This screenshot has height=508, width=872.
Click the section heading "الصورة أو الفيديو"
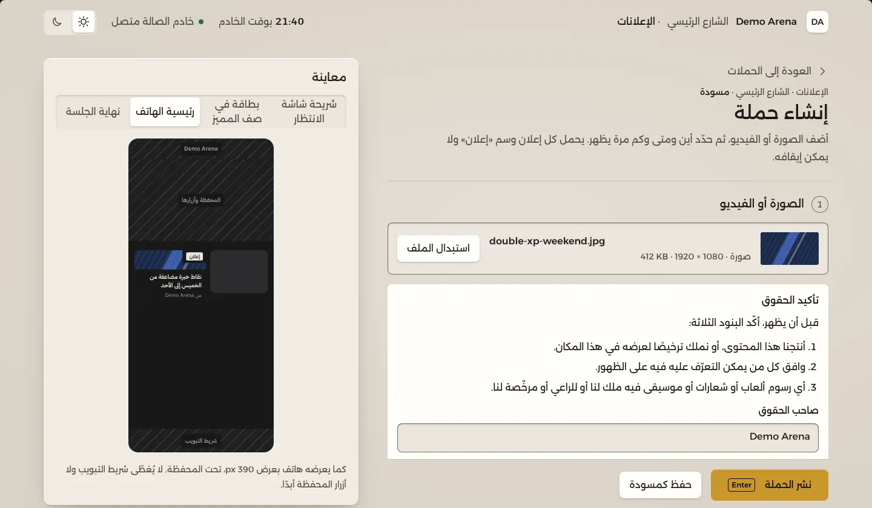[762, 204]
